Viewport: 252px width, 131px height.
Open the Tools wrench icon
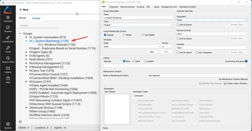[8, 48]
